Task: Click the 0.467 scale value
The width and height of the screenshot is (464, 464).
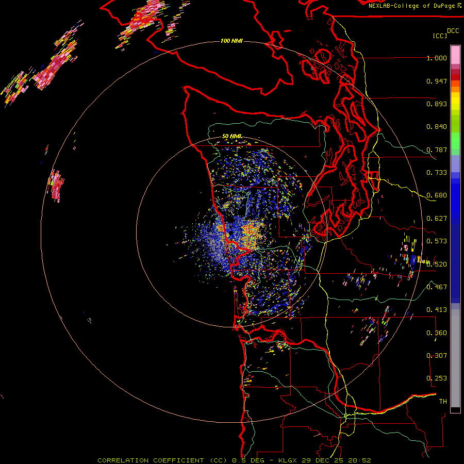Action: 437,287
